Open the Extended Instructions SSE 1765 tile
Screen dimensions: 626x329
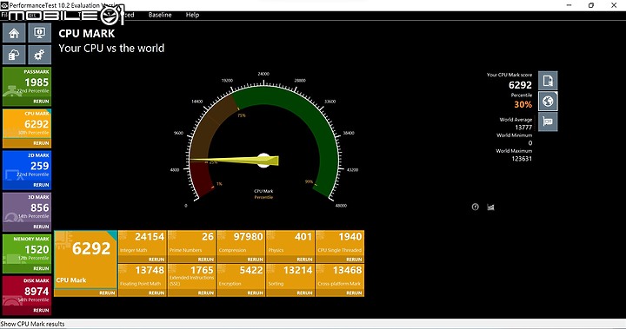click(191, 276)
